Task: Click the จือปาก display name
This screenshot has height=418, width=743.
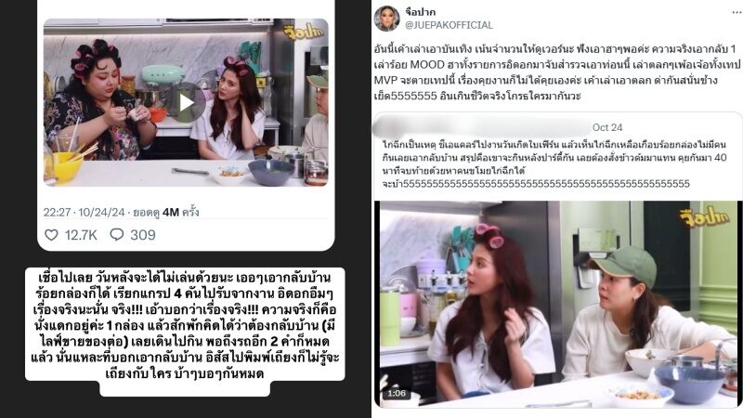Action: point(421,11)
